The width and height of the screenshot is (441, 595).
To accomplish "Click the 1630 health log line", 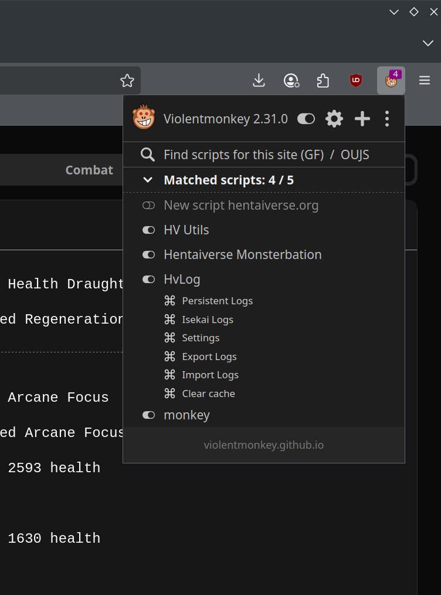I will point(54,539).
